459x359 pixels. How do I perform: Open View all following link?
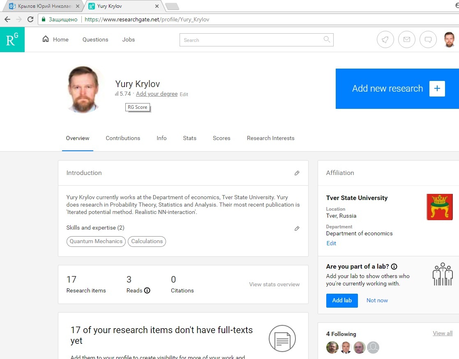click(x=442, y=333)
